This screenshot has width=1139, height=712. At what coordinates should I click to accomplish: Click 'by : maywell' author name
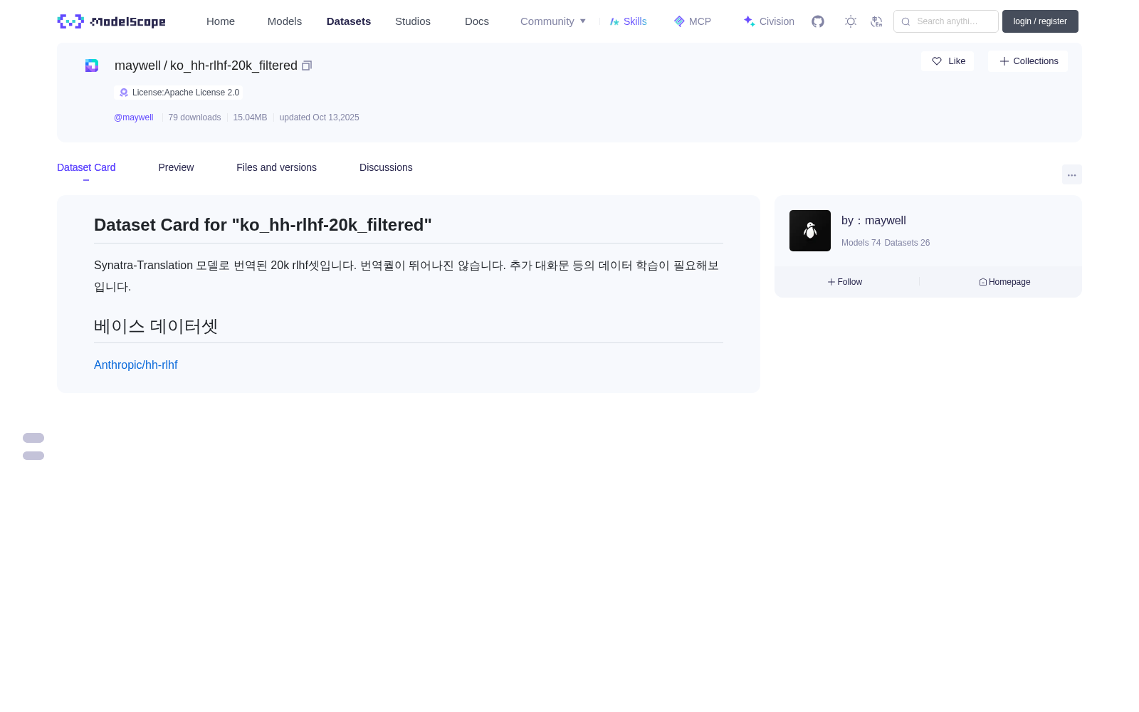coord(873,221)
